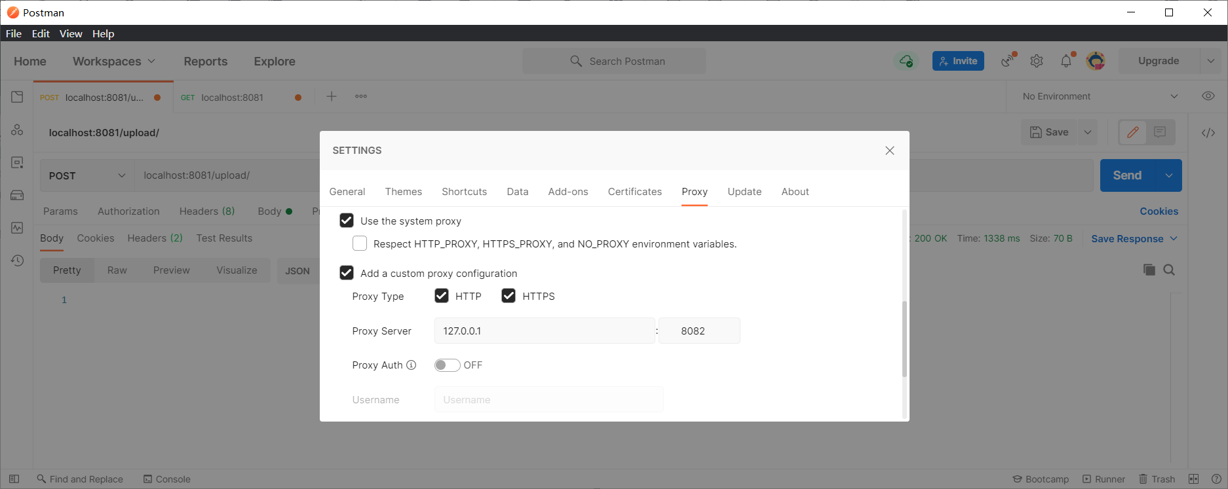Open the code snippet icon
1228x489 pixels.
[1208, 133]
